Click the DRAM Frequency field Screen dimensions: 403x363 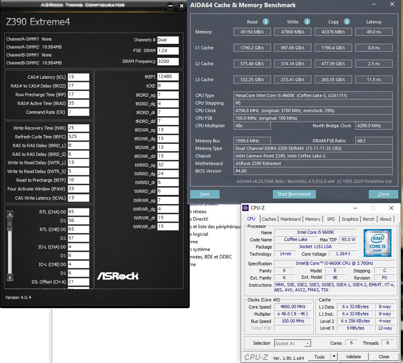coord(168,61)
